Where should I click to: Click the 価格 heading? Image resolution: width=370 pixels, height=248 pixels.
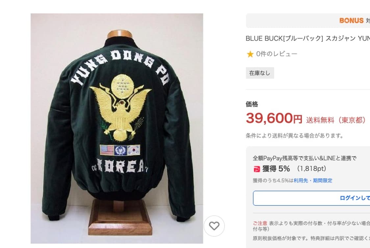(x=252, y=104)
